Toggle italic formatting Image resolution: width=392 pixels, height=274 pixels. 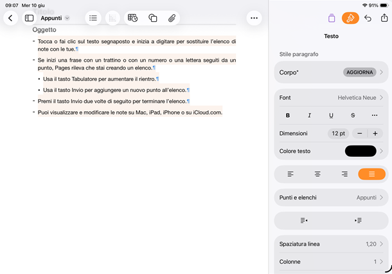pyautogui.click(x=309, y=115)
